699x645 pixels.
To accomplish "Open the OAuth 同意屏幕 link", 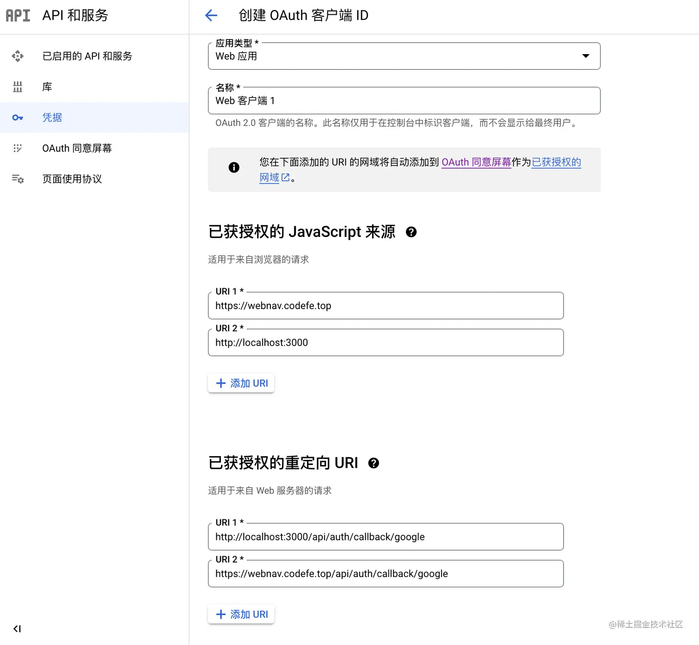I will pos(476,162).
